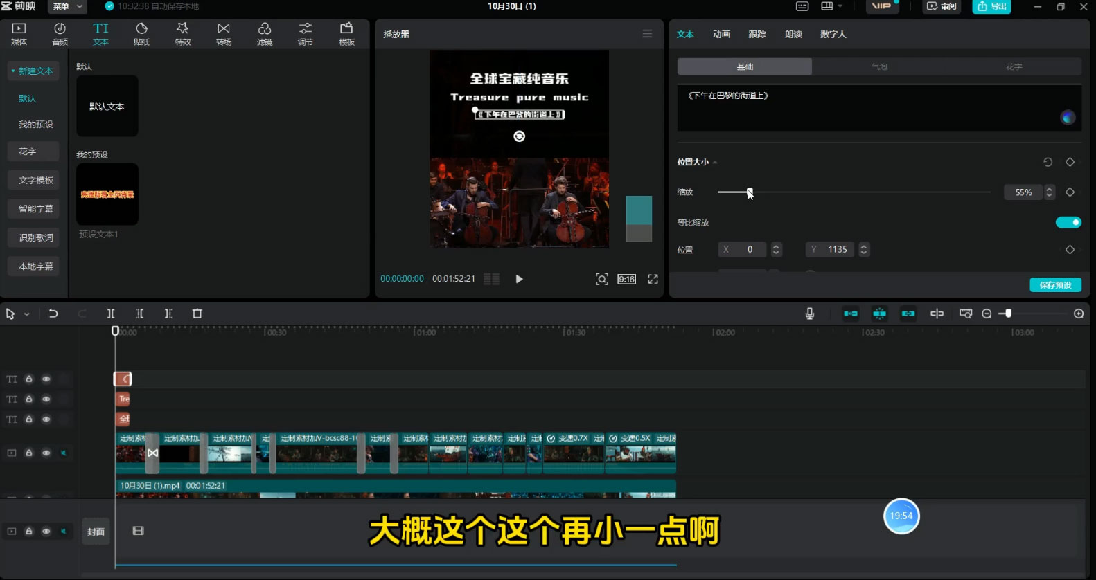Select the Filters (滤镜) icon

(264, 33)
